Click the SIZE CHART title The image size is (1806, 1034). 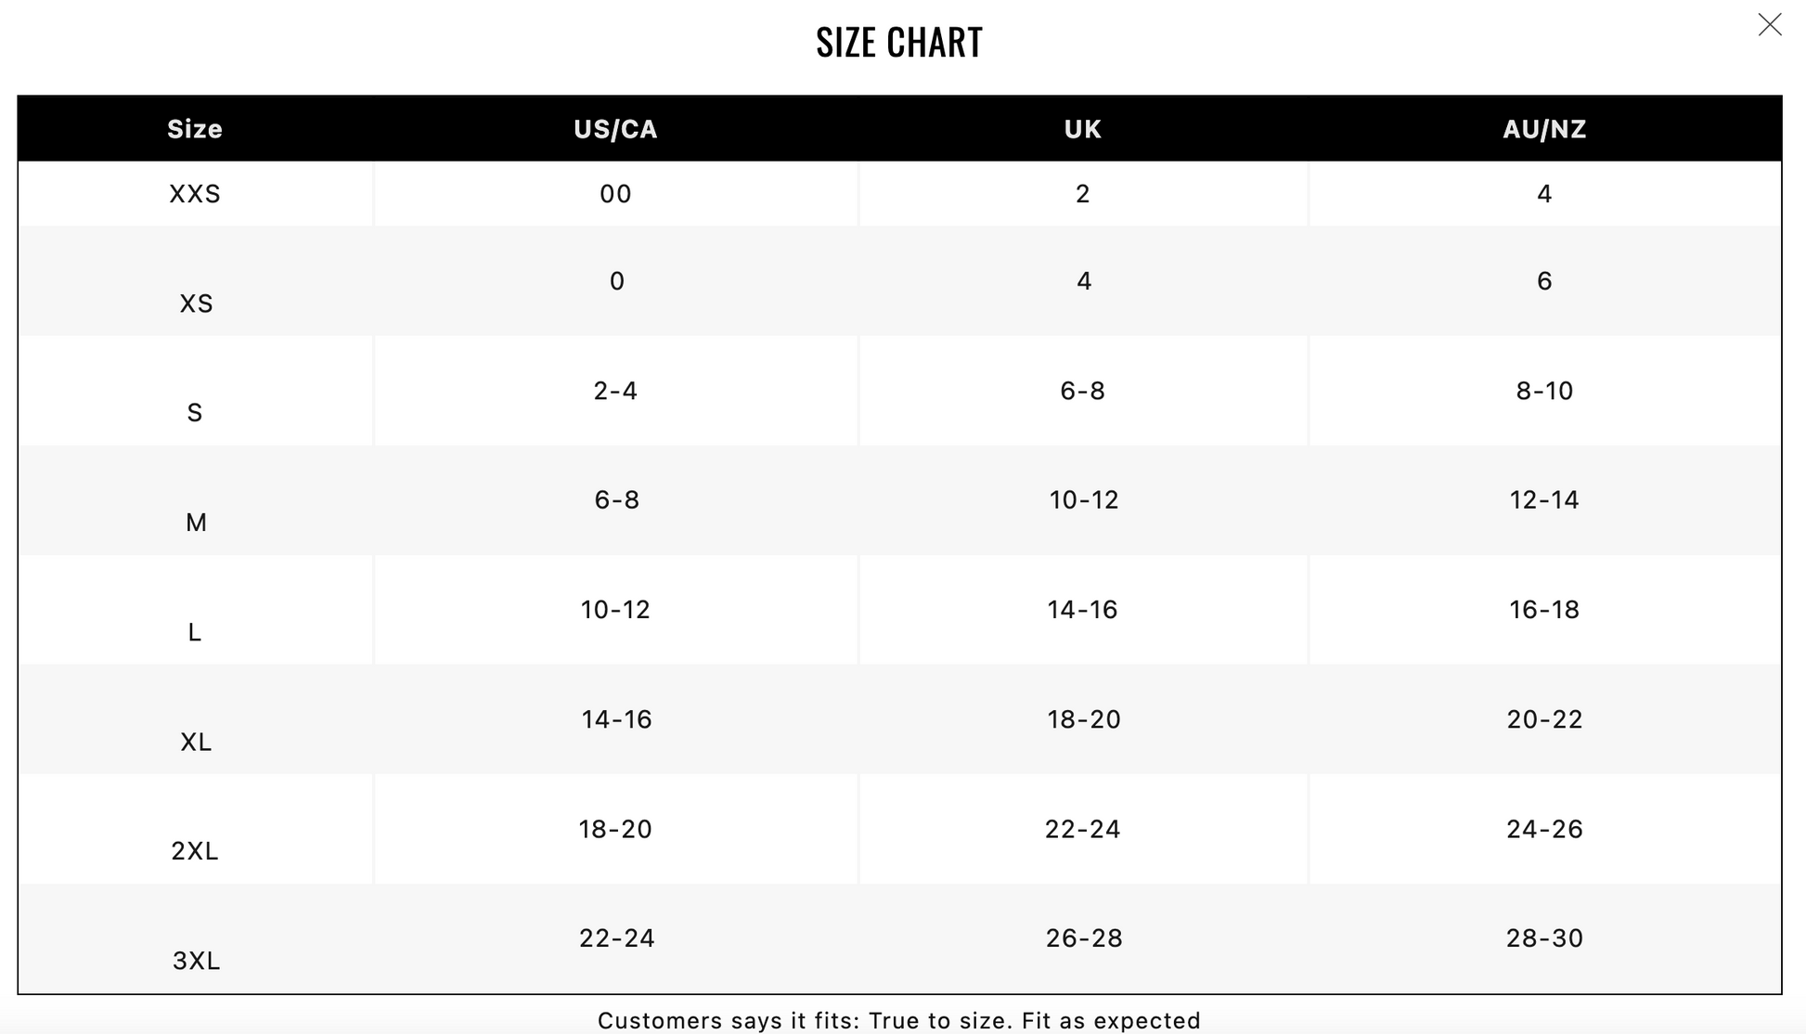pos(899,43)
